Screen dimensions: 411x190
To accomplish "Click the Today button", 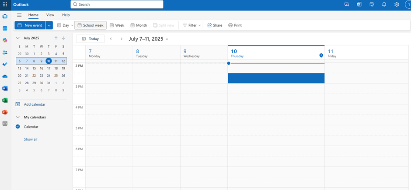I will [90, 39].
